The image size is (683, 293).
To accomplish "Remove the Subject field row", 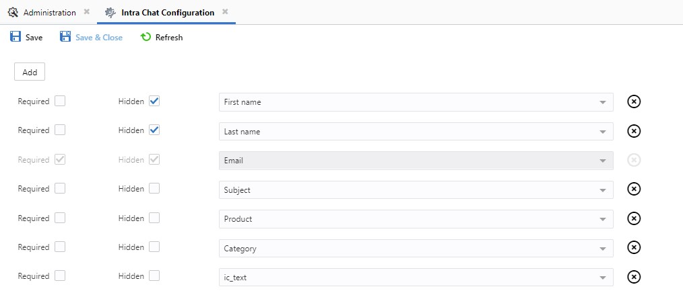I will point(634,189).
